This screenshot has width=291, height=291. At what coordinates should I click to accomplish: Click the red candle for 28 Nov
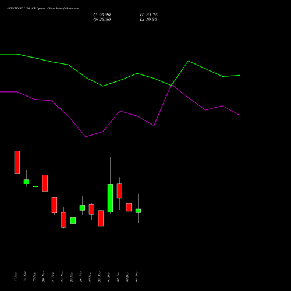101,218
